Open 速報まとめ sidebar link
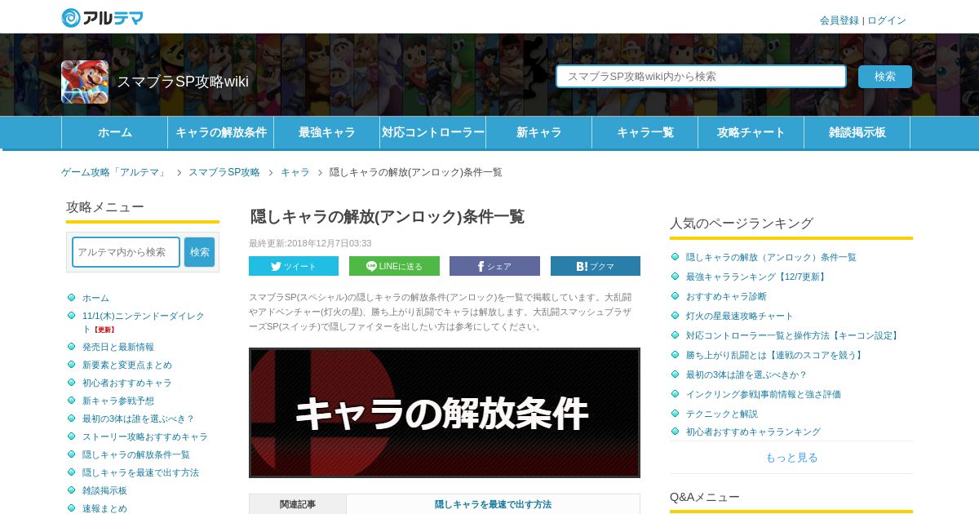Viewport: 979px width, 514px height. point(104,508)
